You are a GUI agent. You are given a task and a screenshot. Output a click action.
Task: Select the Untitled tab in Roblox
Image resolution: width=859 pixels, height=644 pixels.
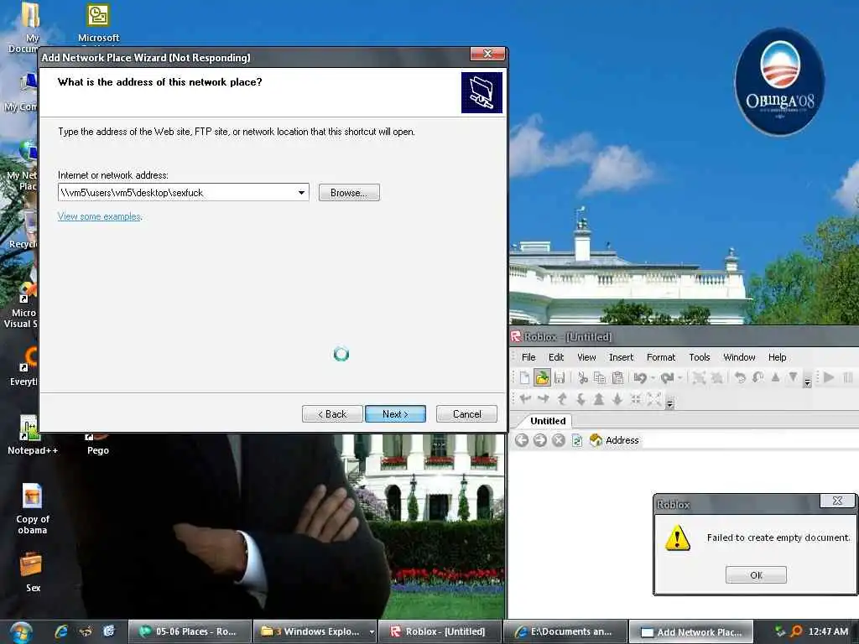(548, 421)
